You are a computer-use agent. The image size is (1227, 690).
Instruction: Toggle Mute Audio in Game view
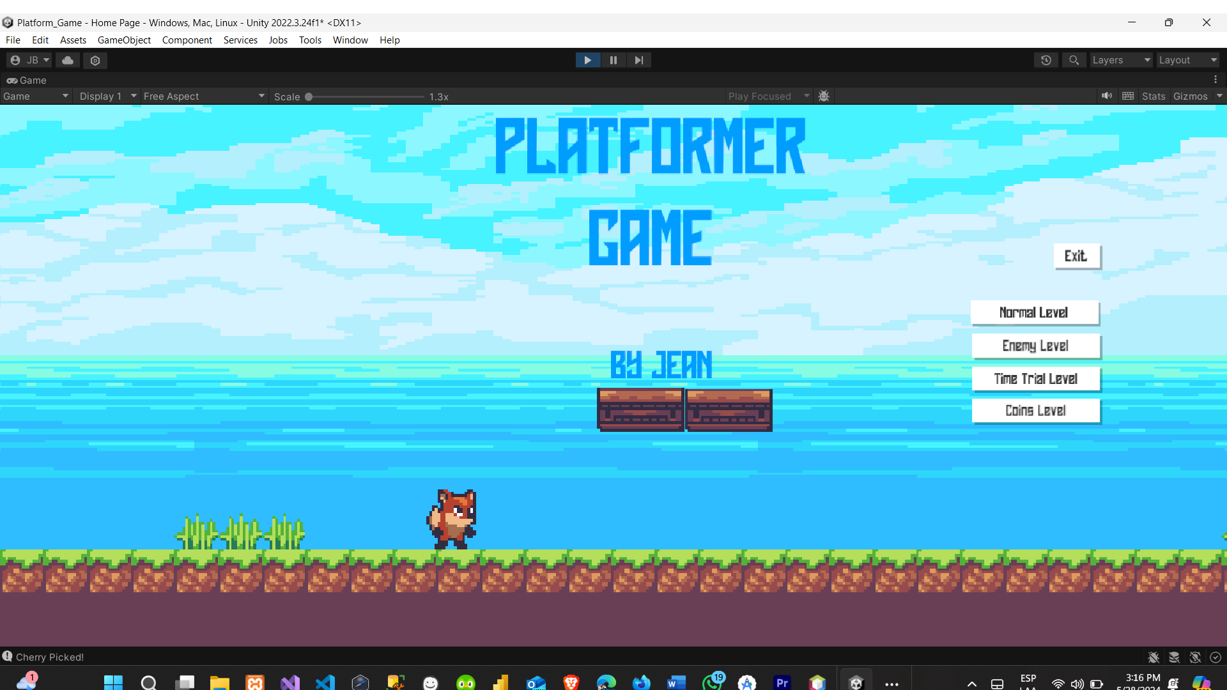[1107, 96]
